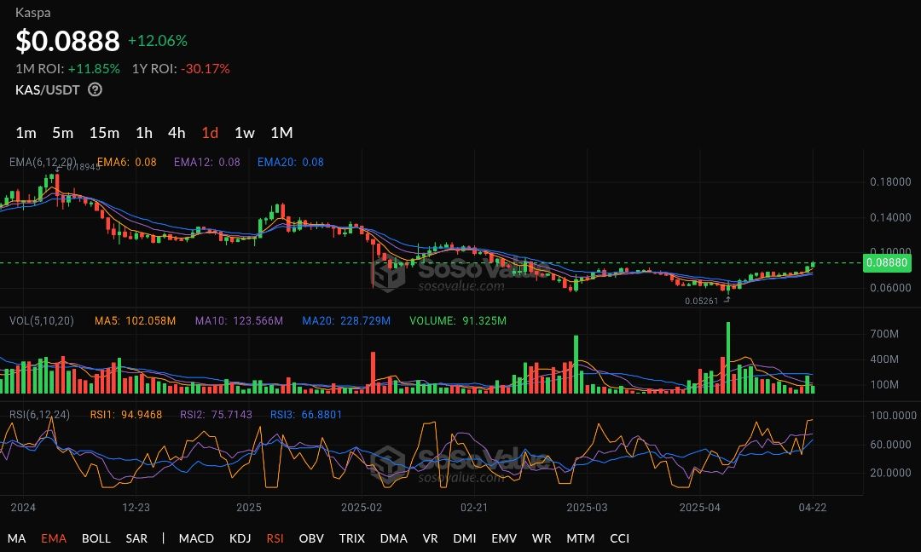Click the KAS/USDT help question-mark icon

(x=96, y=89)
